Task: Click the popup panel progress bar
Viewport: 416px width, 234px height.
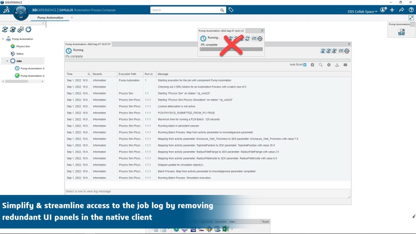Action: tap(231, 49)
